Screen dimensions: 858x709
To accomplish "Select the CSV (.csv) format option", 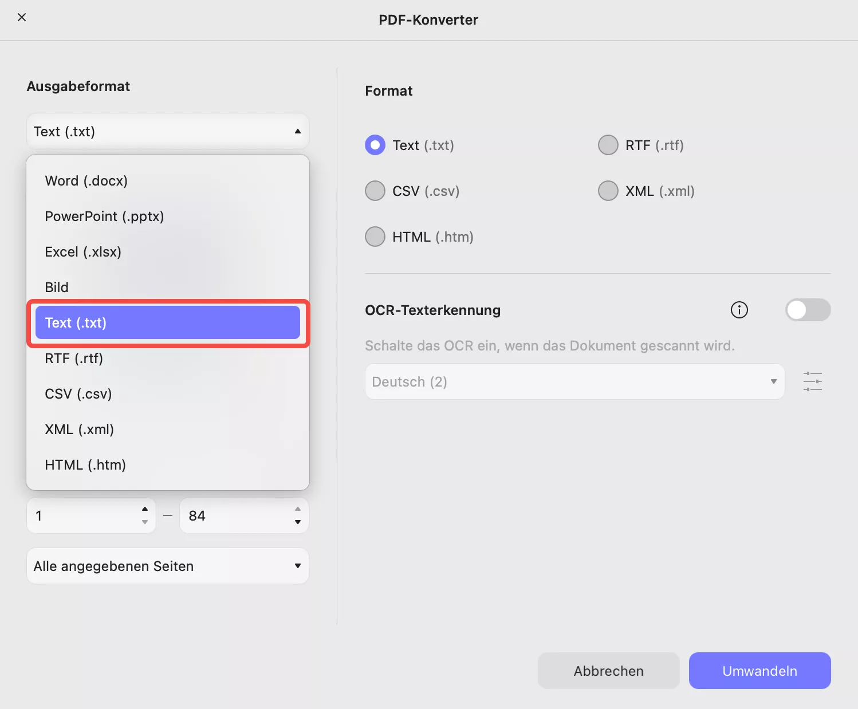I will click(x=375, y=191).
